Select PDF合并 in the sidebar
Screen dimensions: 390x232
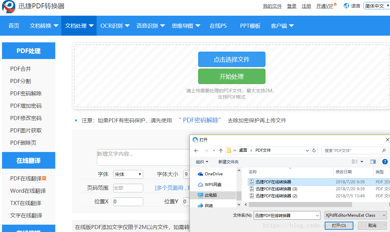(x=21, y=69)
